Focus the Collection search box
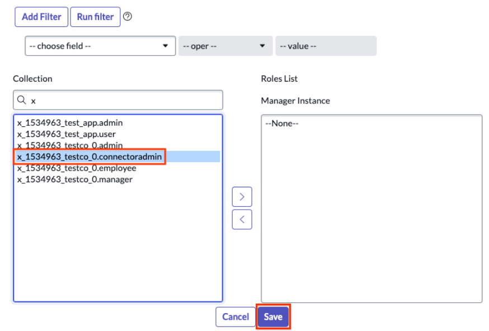Image resolution: width=489 pixels, height=331 pixels. (x=123, y=101)
